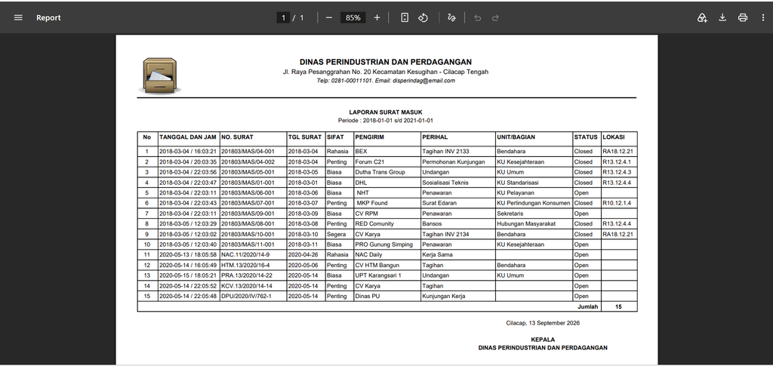Click the 85% zoom level field

[353, 17]
